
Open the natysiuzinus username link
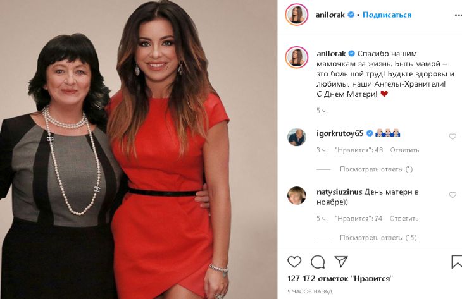[x=339, y=192]
